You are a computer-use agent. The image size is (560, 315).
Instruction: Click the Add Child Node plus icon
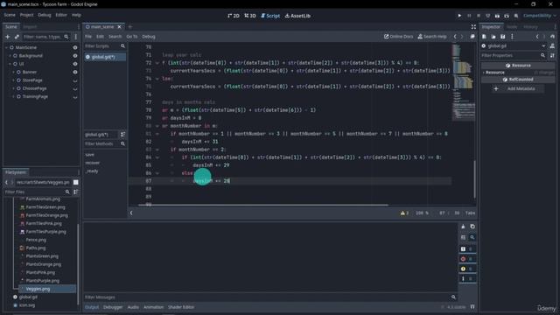pyautogui.click(x=8, y=37)
